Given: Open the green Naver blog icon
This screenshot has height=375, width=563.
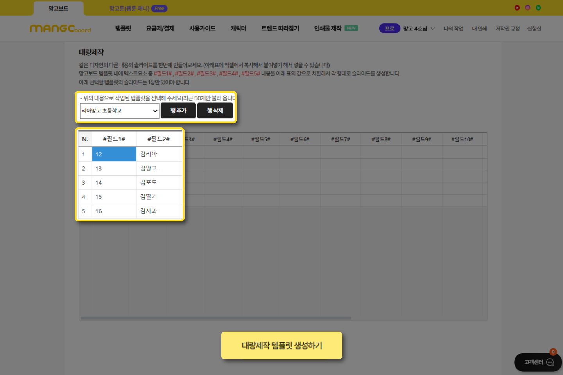Looking at the screenshot, I should pyautogui.click(x=538, y=8).
